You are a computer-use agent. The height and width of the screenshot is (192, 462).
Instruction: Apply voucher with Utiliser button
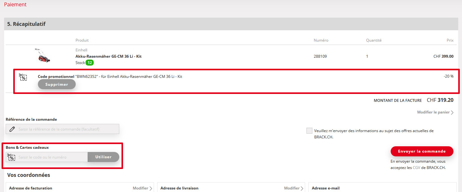click(104, 157)
